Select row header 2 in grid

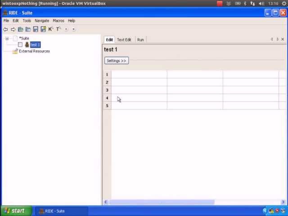tap(107, 82)
